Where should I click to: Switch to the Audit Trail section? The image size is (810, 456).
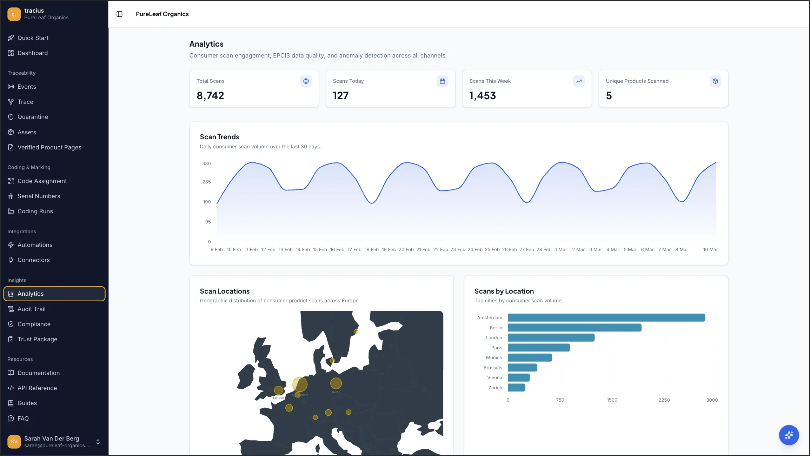[x=31, y=309]
